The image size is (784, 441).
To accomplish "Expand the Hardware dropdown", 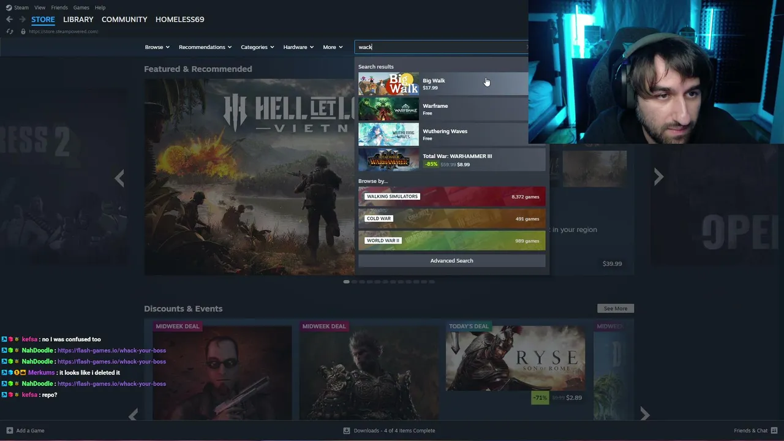I will point(298,47).
